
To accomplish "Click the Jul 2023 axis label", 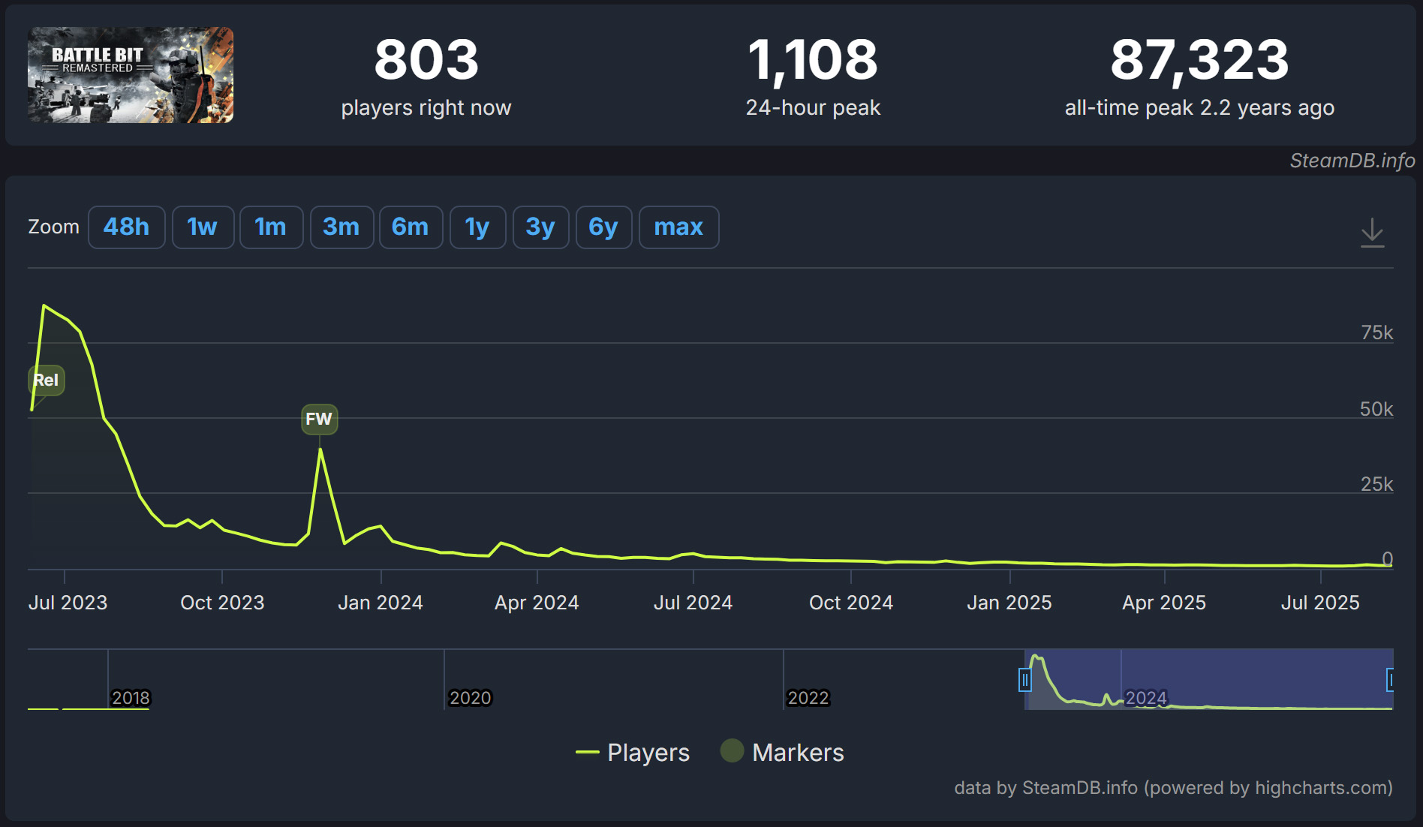I will pos(68,603).
